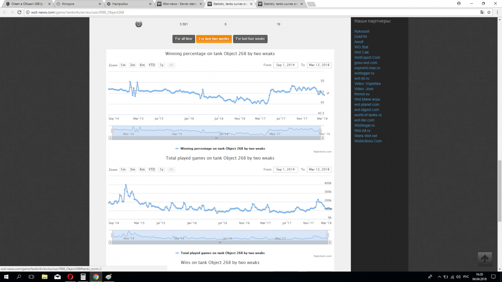
Task: Click the scroll-to-top arrow button
Action: [x=485, y=259]
